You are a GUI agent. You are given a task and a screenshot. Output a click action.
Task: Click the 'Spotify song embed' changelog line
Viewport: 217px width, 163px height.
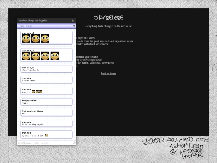[x=89, y=60]
